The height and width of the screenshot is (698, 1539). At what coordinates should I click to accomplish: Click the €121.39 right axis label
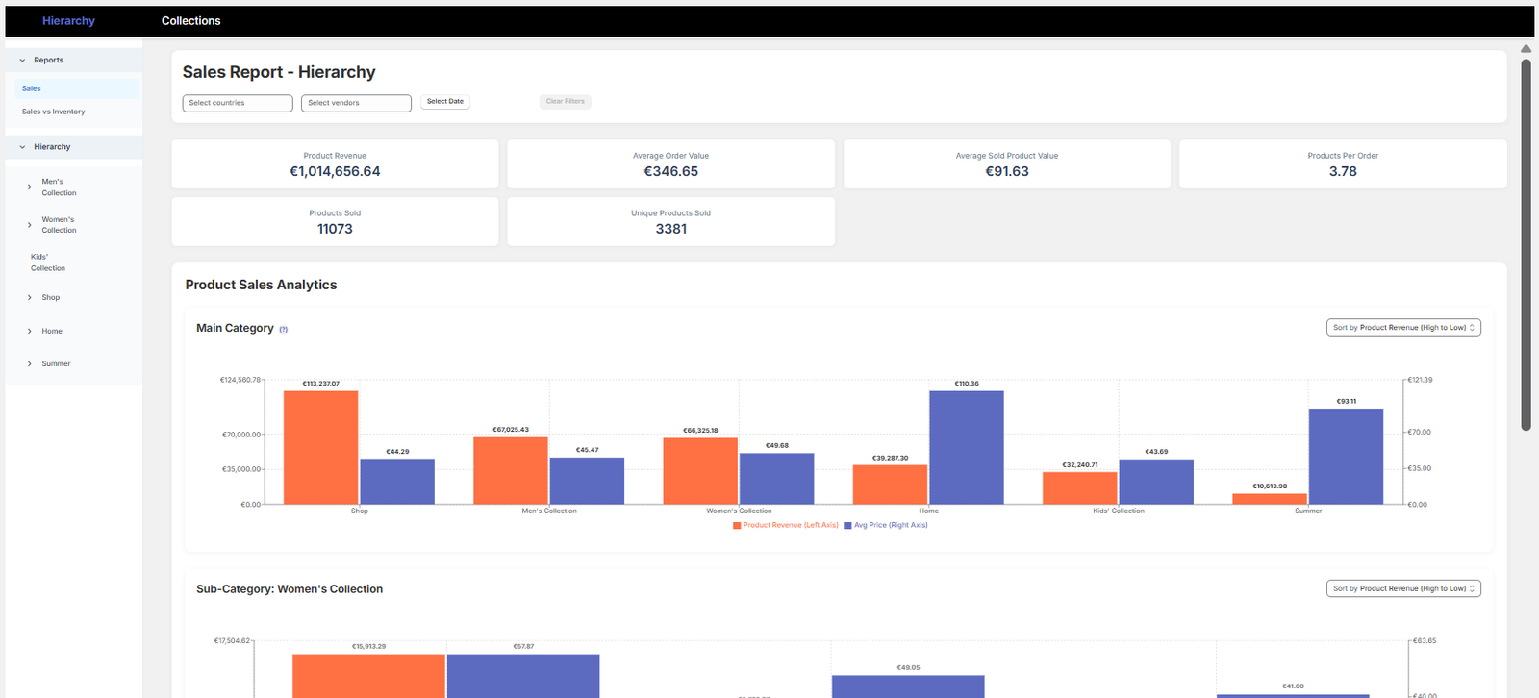[x=1421, y=380]
